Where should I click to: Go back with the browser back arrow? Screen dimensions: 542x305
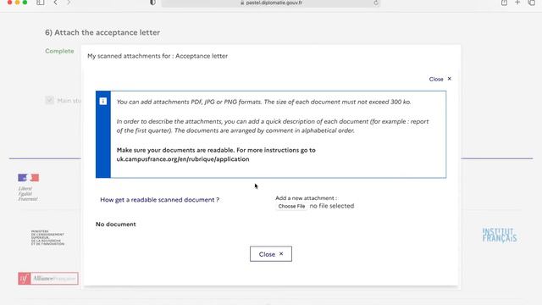[55, 3]
